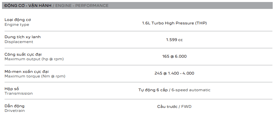
Task: Select the Dẫn động label
Action: (x=14, y=106)
